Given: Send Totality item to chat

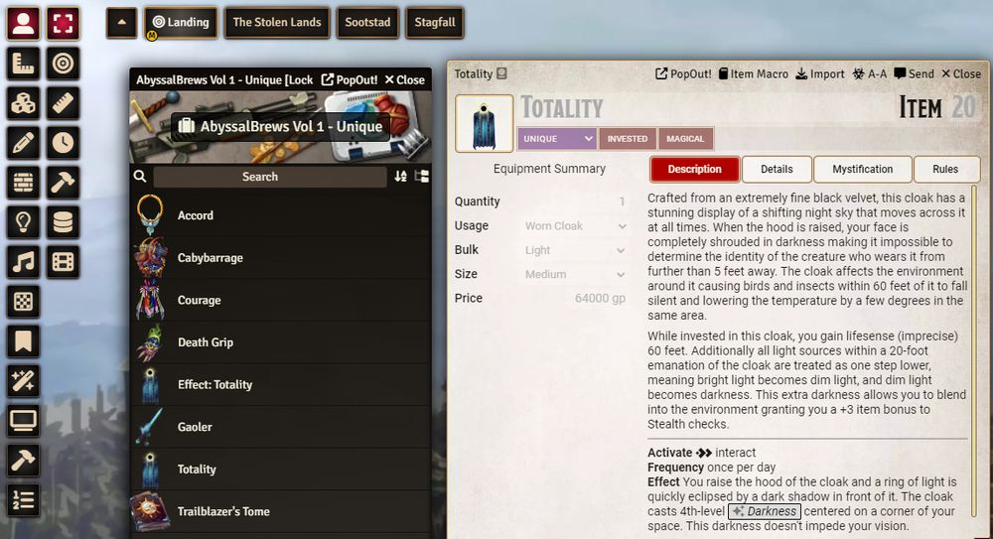Looking at the screenshot, I should [914, 73].
